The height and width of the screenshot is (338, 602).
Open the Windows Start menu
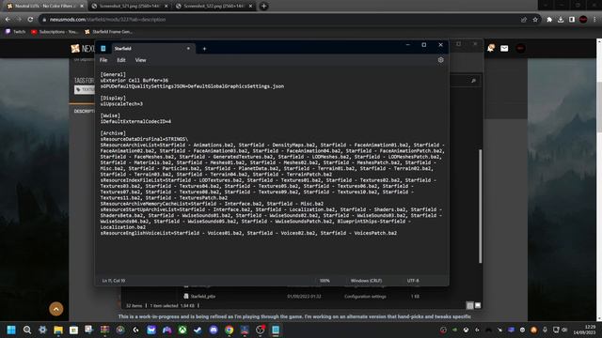pos(11,330)
